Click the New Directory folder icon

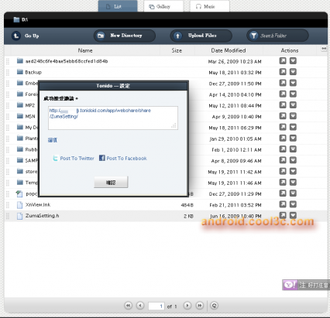(x=101, y=36)
